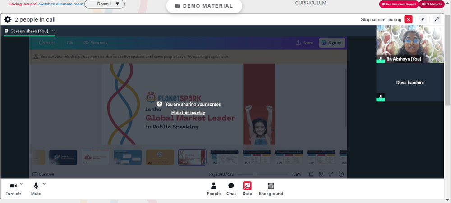Viewport: 451px width, 203px height.
Task: Open Canva grid view icon
Action: tap(321, 174)
